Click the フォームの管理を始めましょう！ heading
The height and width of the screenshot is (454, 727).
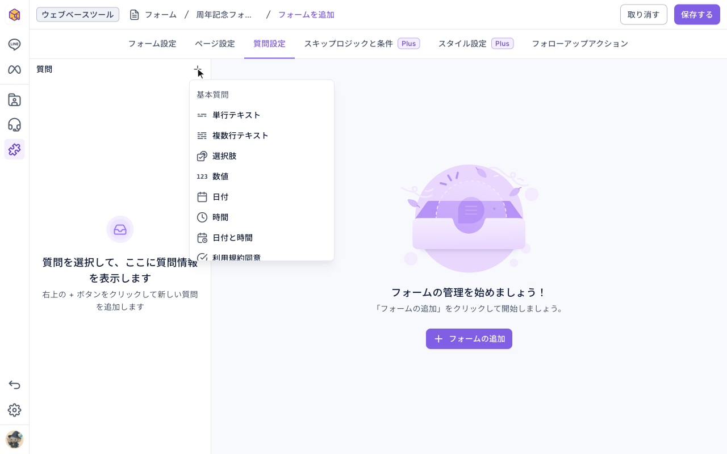tap(469, 292)
